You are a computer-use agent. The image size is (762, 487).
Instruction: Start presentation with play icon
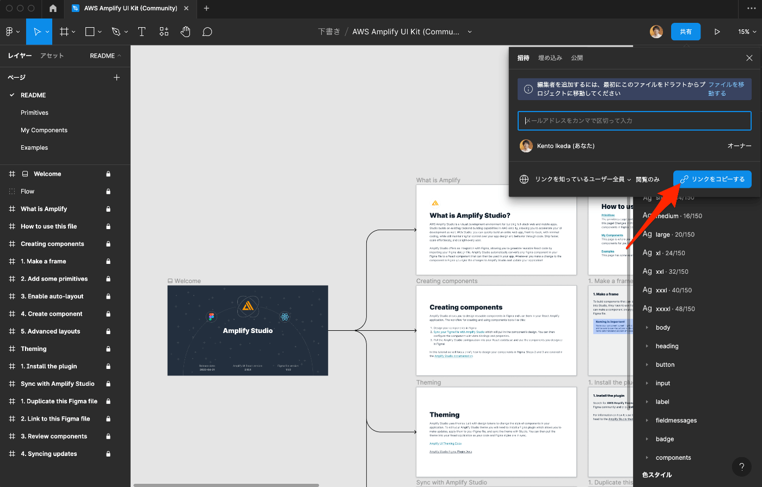pyautogui.click(x=717, y=32)
